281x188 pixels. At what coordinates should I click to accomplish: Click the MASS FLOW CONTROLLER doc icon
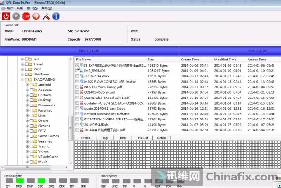tap(81, 82)
